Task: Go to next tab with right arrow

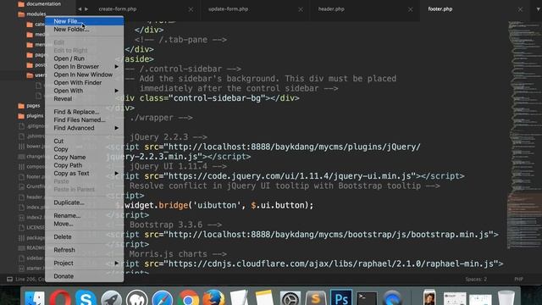Action: 86,9
